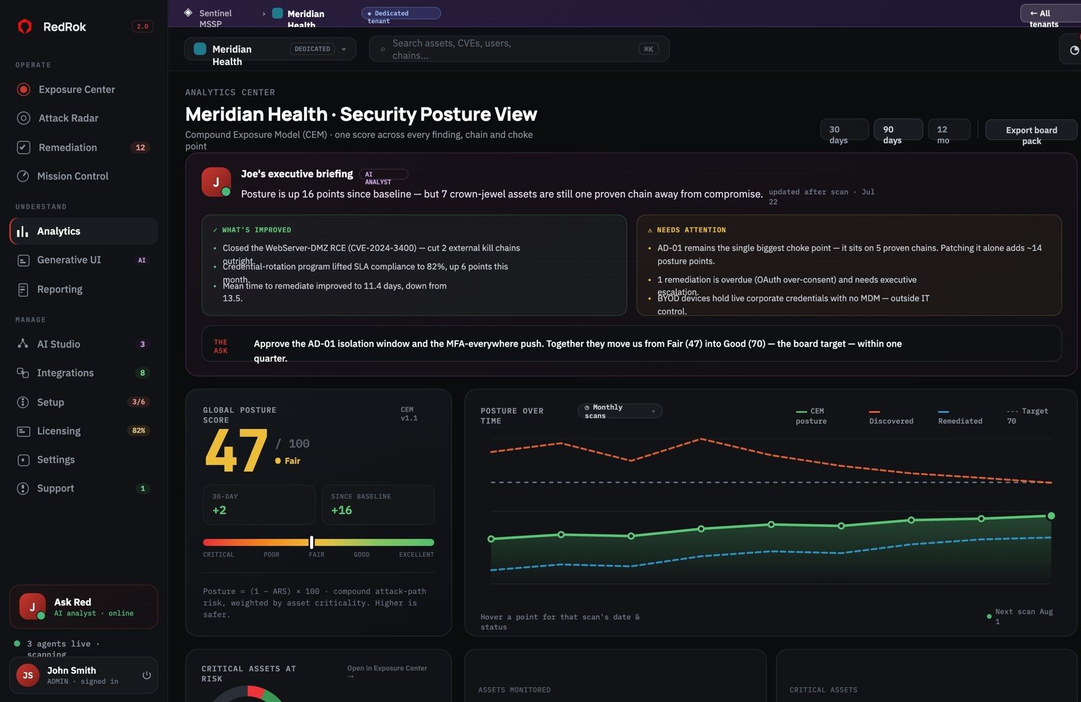Click the version 2.0 badge
1081x702 pixels.
click(142, 26)
